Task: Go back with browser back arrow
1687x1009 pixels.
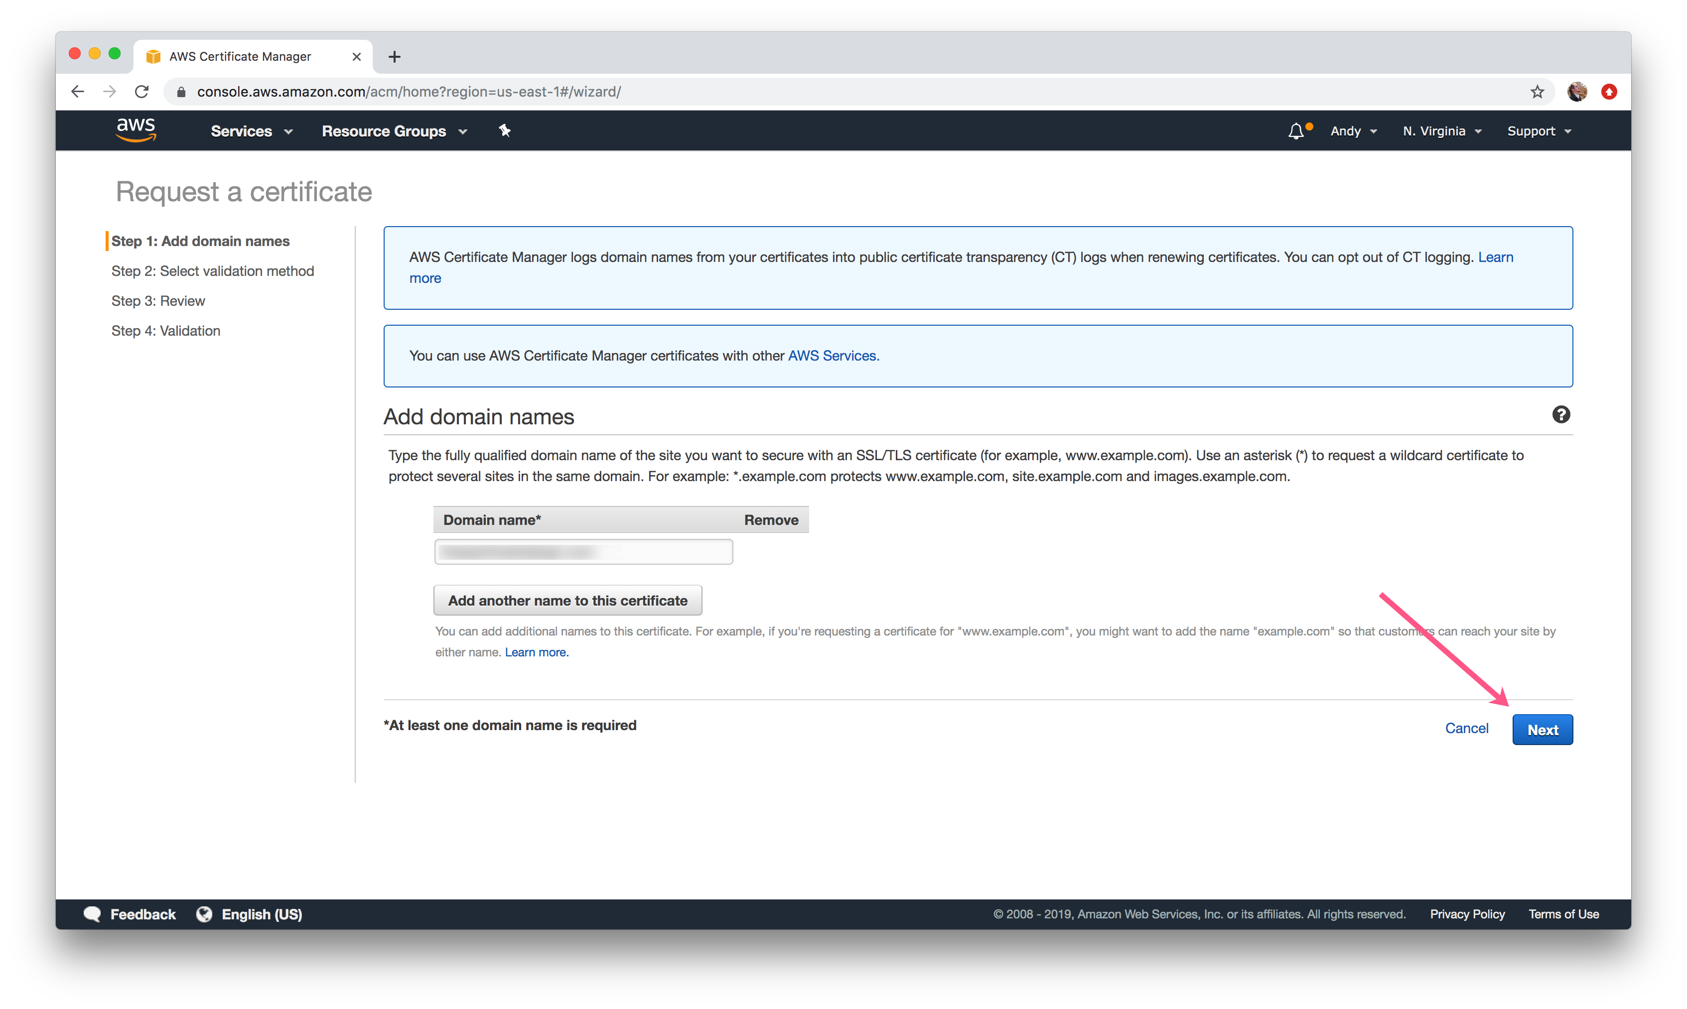Action: (78, 92)
